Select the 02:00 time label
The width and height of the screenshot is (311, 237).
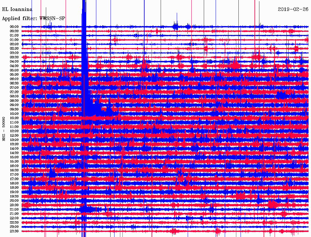pyautogui.click(x=14, y=44)
